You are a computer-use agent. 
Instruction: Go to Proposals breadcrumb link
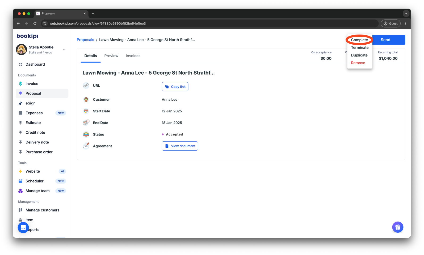click(85, 40)
